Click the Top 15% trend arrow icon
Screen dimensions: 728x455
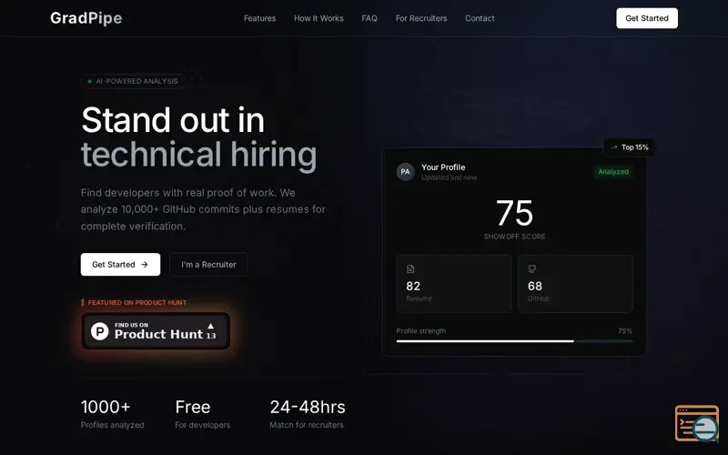pos(613,147)
